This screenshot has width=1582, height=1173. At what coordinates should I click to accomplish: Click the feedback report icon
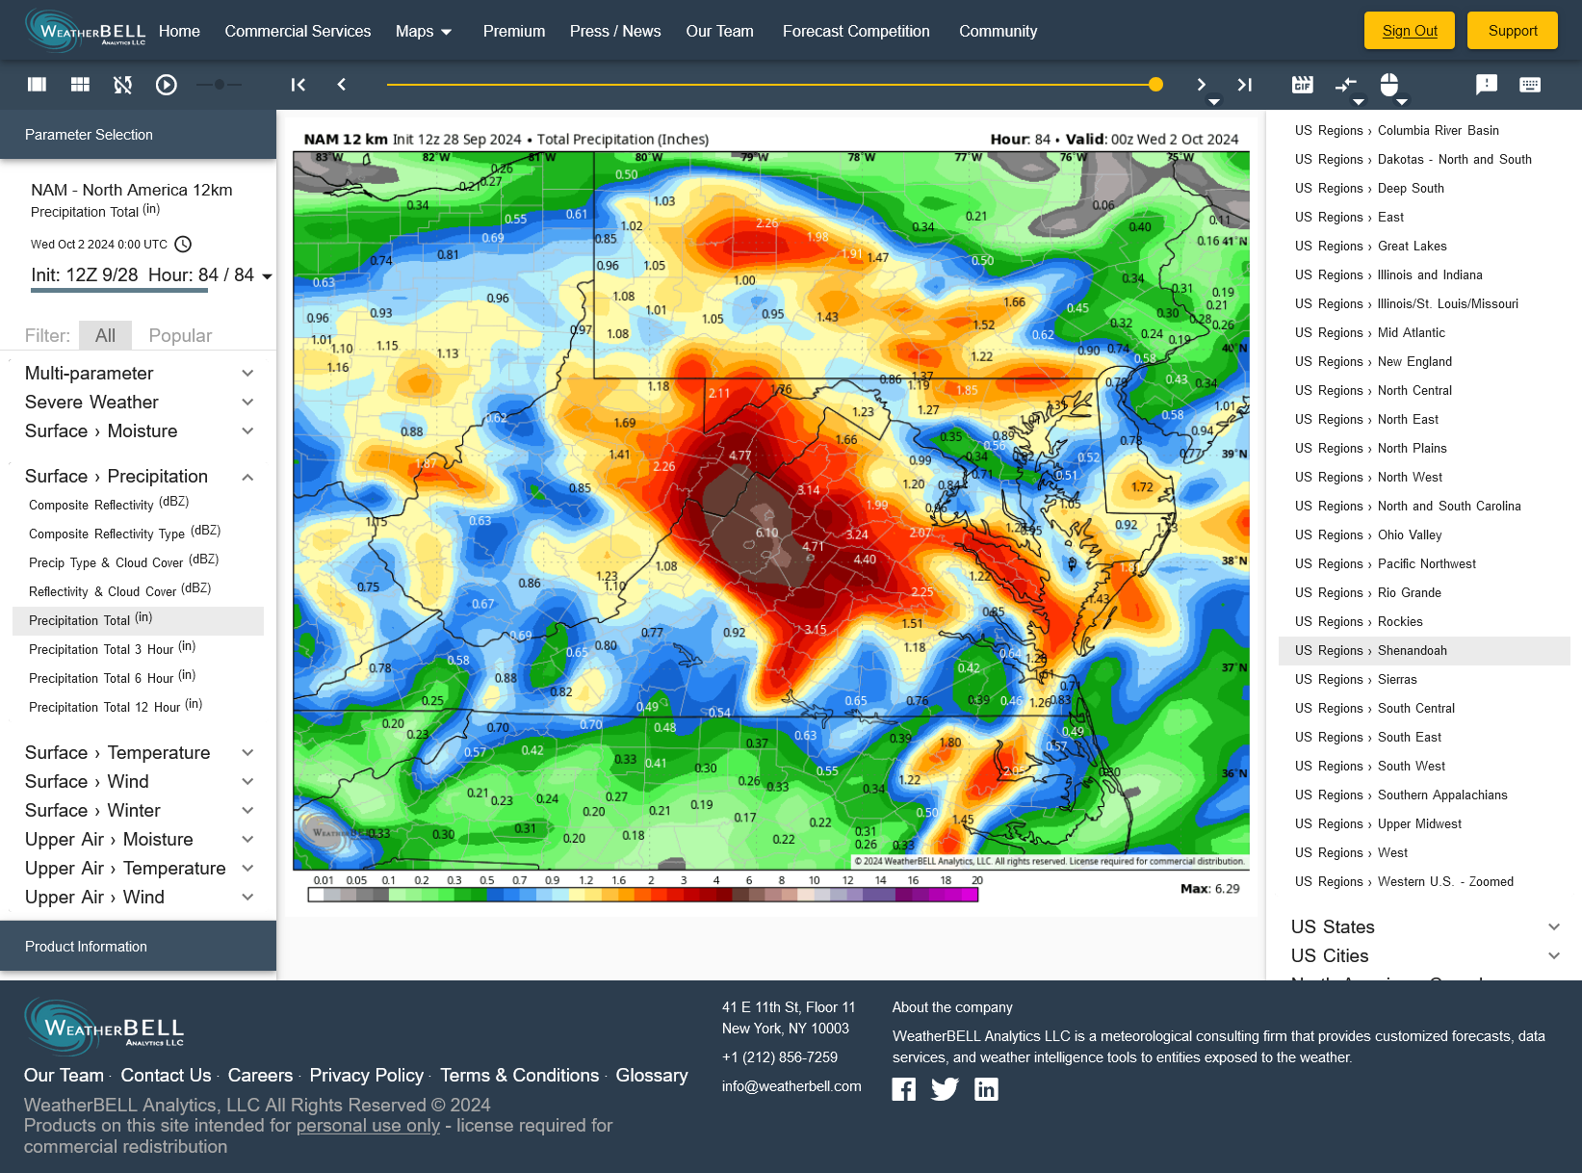1486,85
